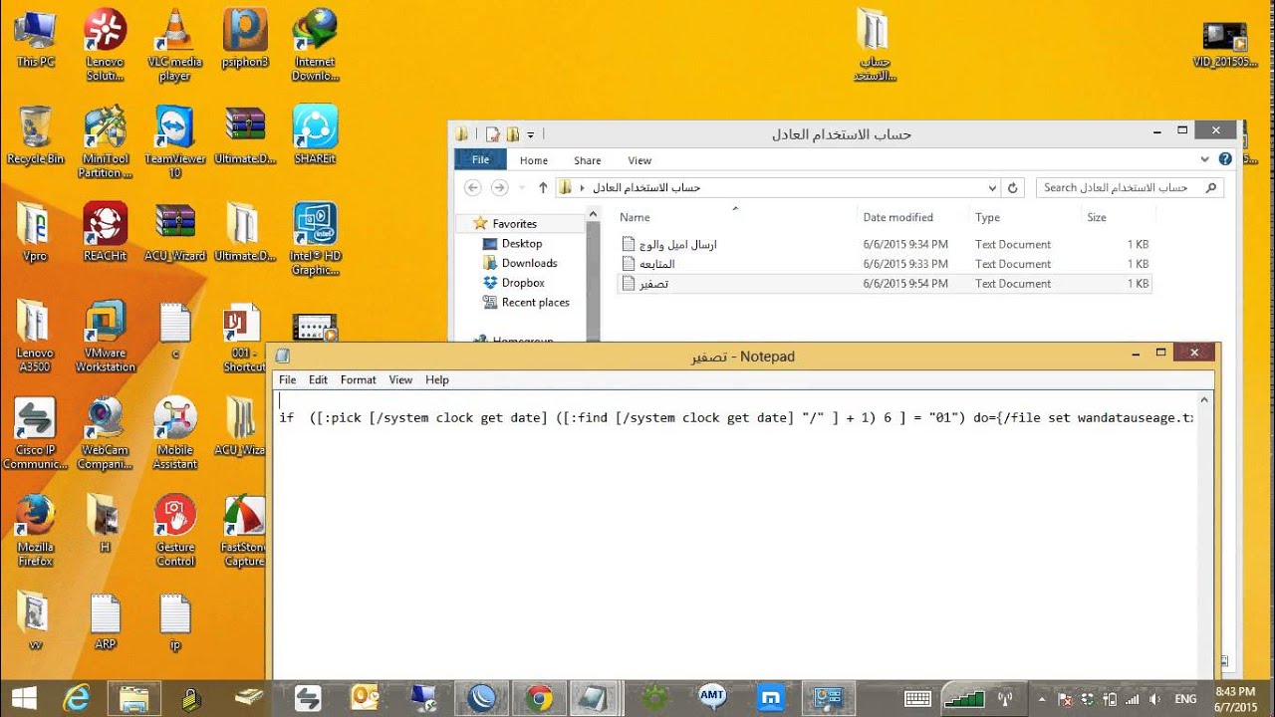This screenshot has height=717, width=1275.
Task: Open Explorer help with the question mark
Action: pyautogui.click(x=1225, y=159)
